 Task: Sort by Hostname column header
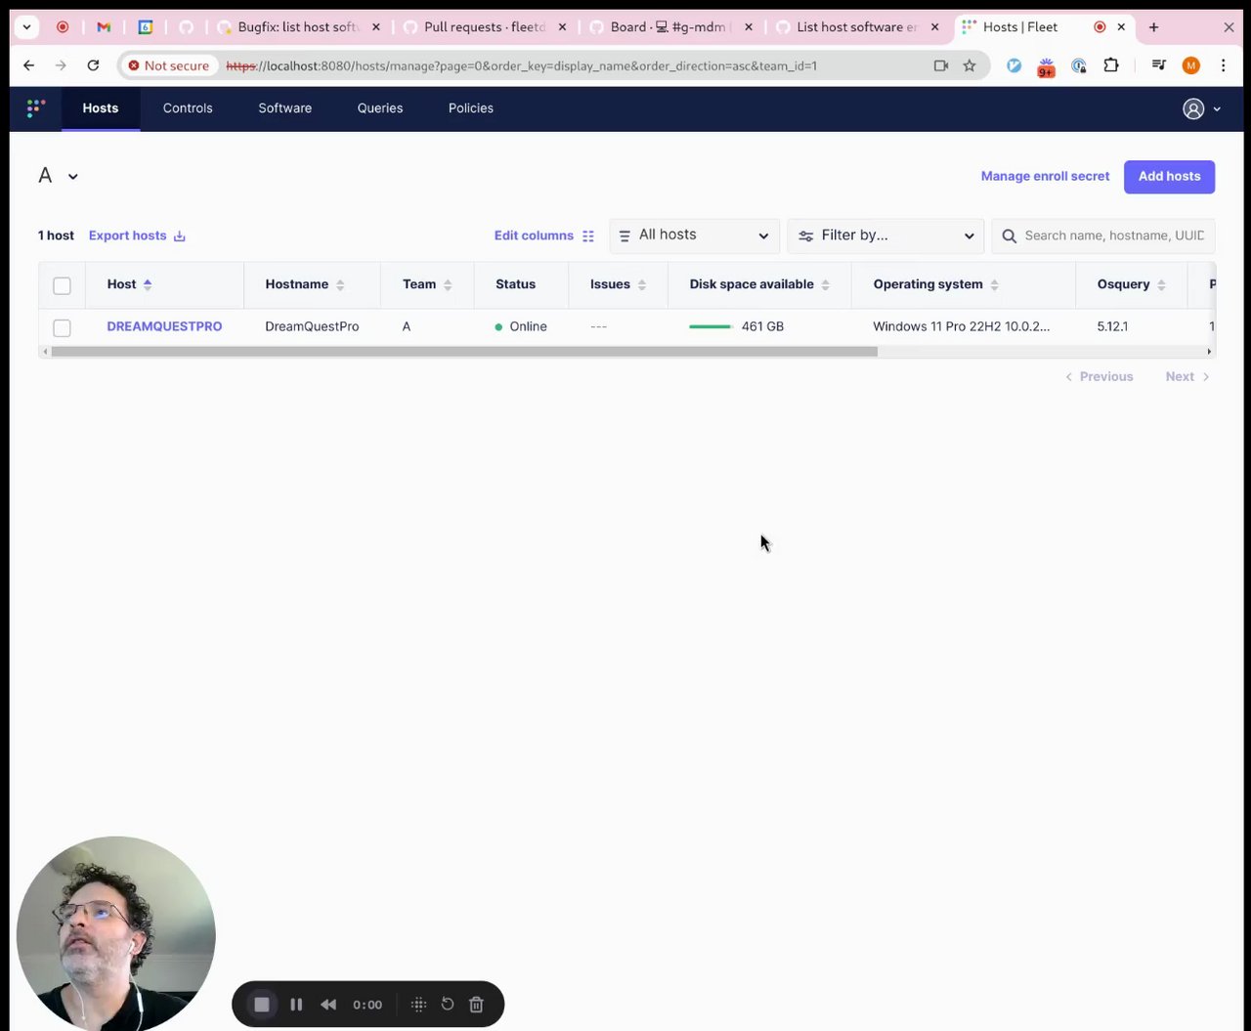coord(305,284)
